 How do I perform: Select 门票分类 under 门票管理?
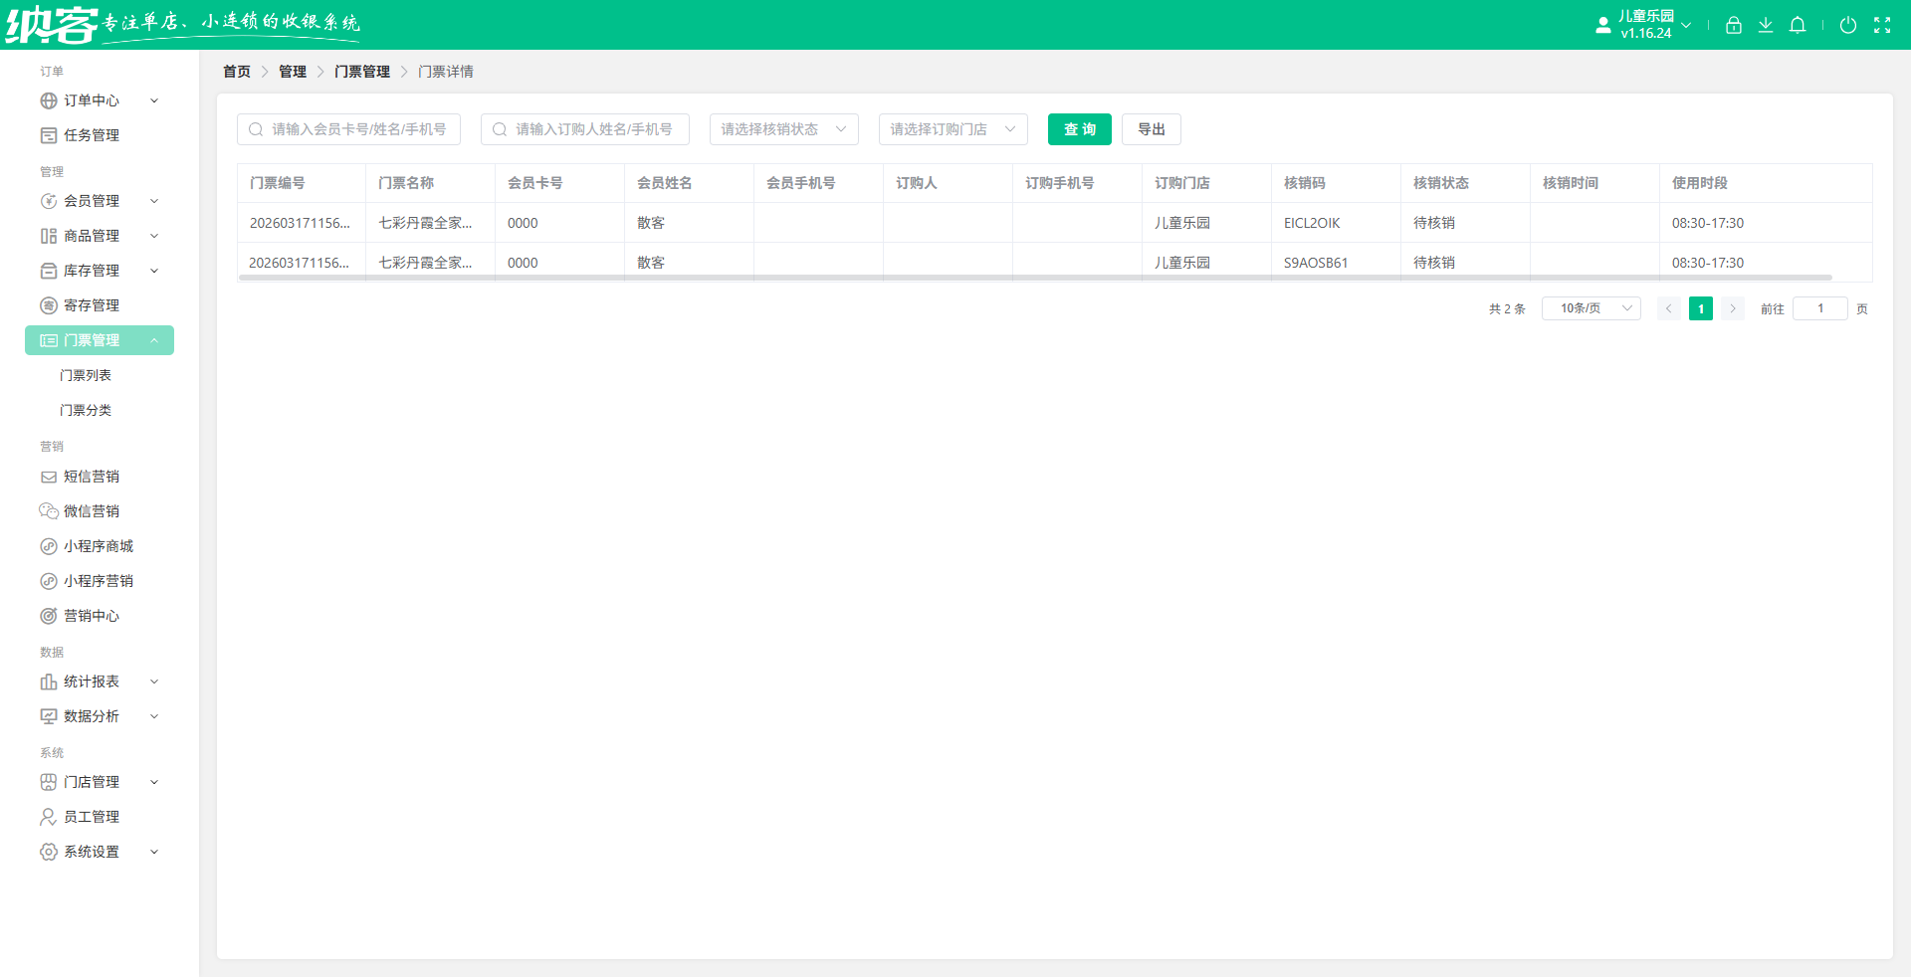point(87,409)
